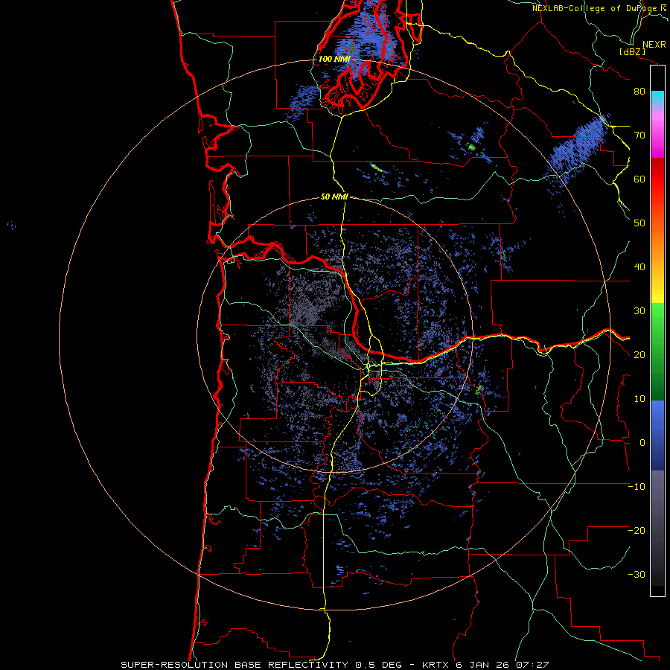Pick the bright green segment of color bar
The height and width of the screenshot is (670, 670).
pos(657,319)
